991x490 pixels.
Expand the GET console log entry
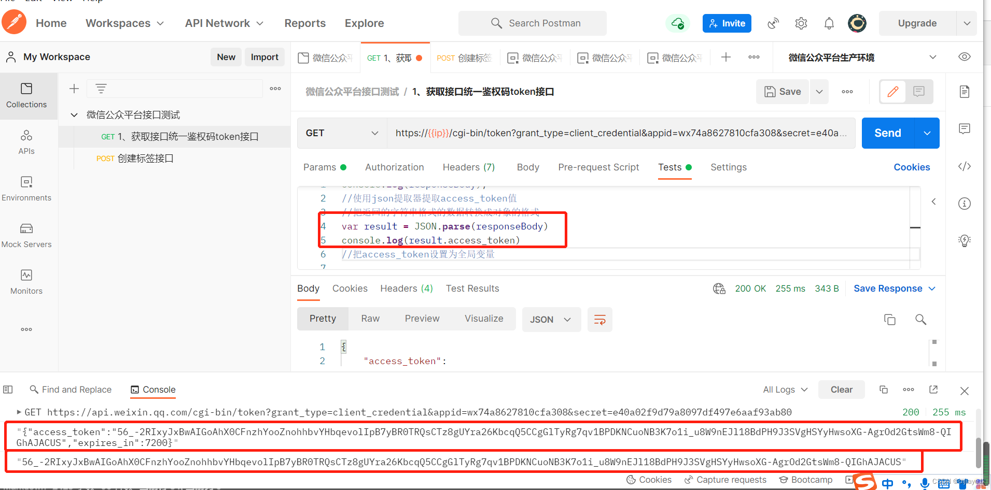click(x=19, y=412)
